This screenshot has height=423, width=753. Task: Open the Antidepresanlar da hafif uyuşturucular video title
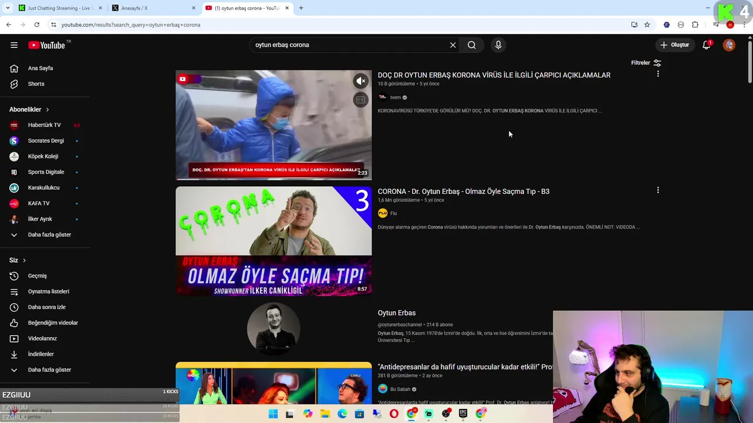[465, 367]
